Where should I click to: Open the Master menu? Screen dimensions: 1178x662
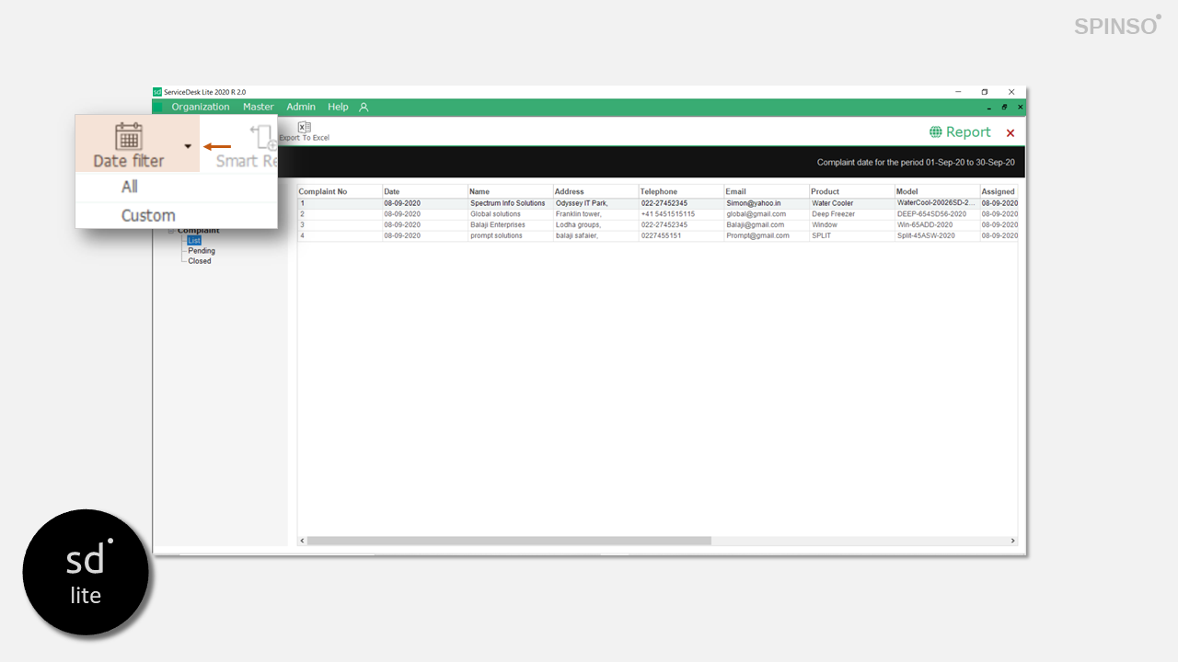coord(258,108)
